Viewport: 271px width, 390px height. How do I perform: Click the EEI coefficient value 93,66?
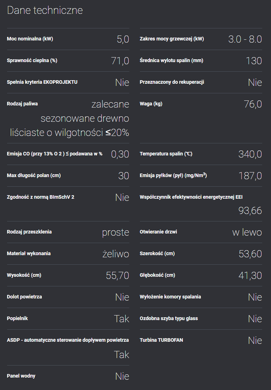pyautogui.click(x=250, y=211)
